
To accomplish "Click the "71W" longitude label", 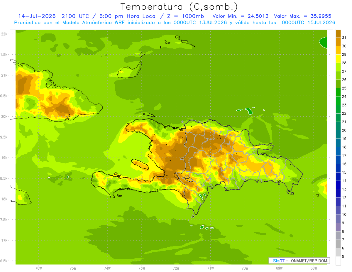I will click(210, 268).
